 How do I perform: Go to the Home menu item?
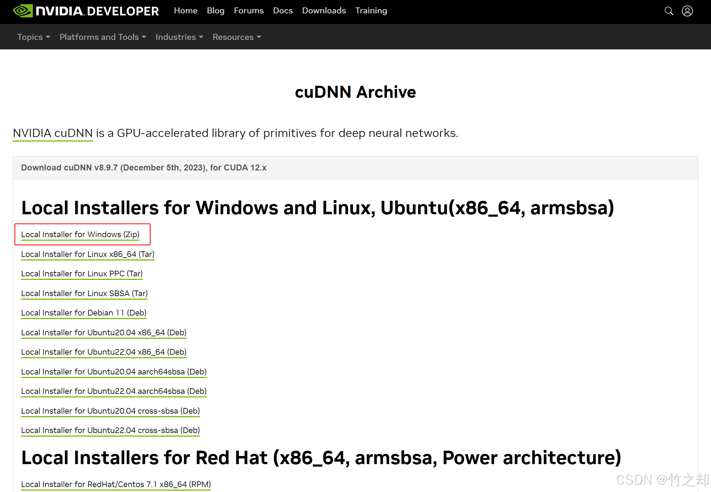tap(186, 11)
